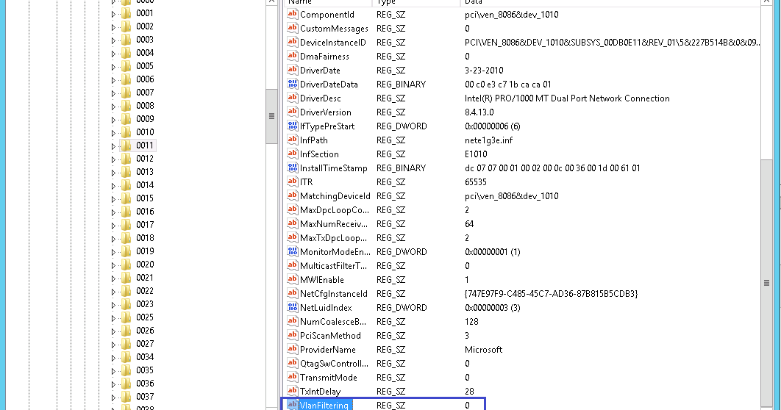Click the 8.4.13.0 data value

(479, 112)
